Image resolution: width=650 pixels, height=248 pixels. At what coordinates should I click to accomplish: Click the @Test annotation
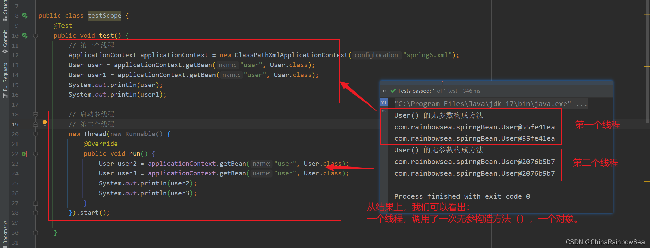point(63,26)
